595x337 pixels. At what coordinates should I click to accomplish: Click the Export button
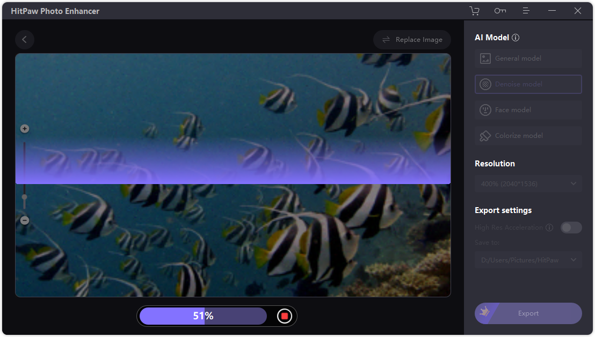click(x=528, y=313)
